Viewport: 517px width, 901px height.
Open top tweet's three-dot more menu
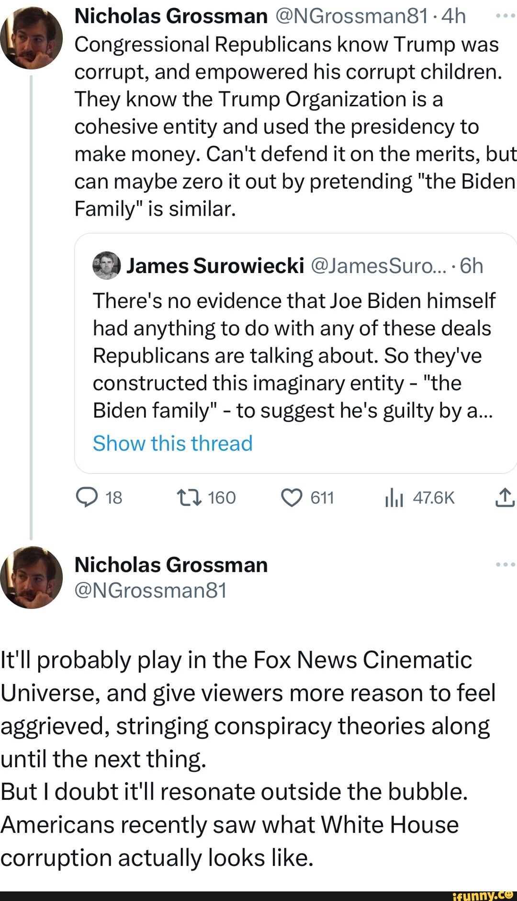click(506, 16)
